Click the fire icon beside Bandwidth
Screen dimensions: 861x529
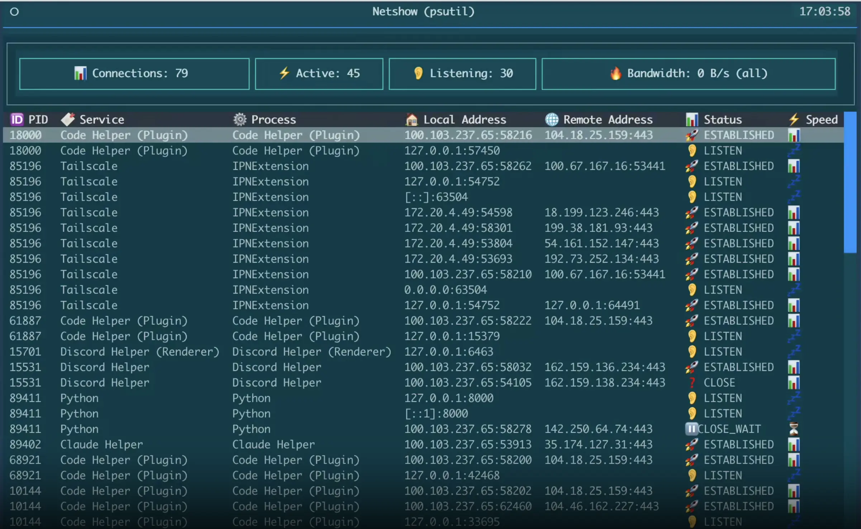pos(616,73)
